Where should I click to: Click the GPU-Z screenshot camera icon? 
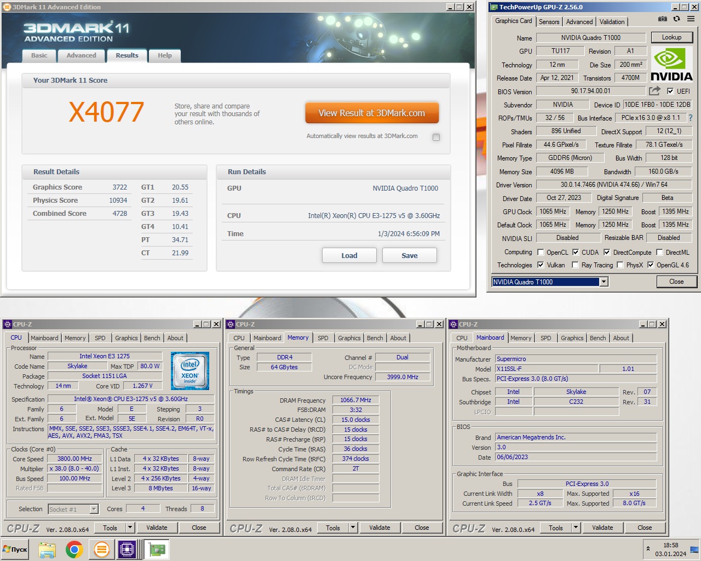point(662,19)
